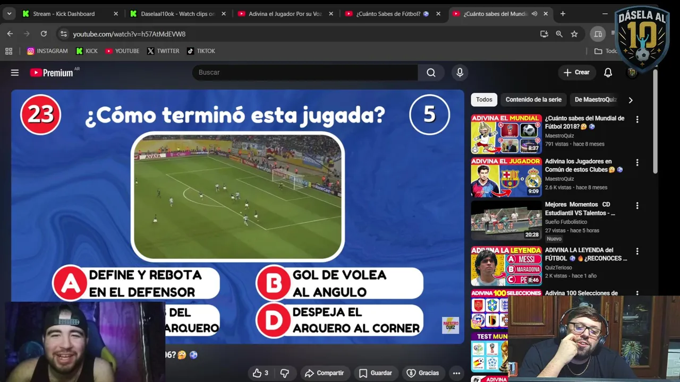The height and width of the screenshot is (382, 680).
Task: Click the Guardar save button
Action: tap(376, 373)
